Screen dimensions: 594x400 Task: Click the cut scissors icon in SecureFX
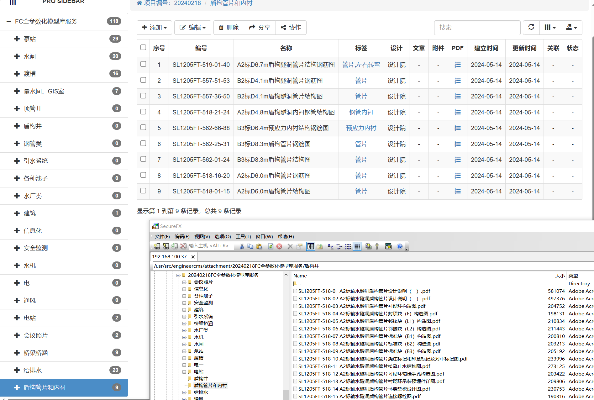pos(242,246)
